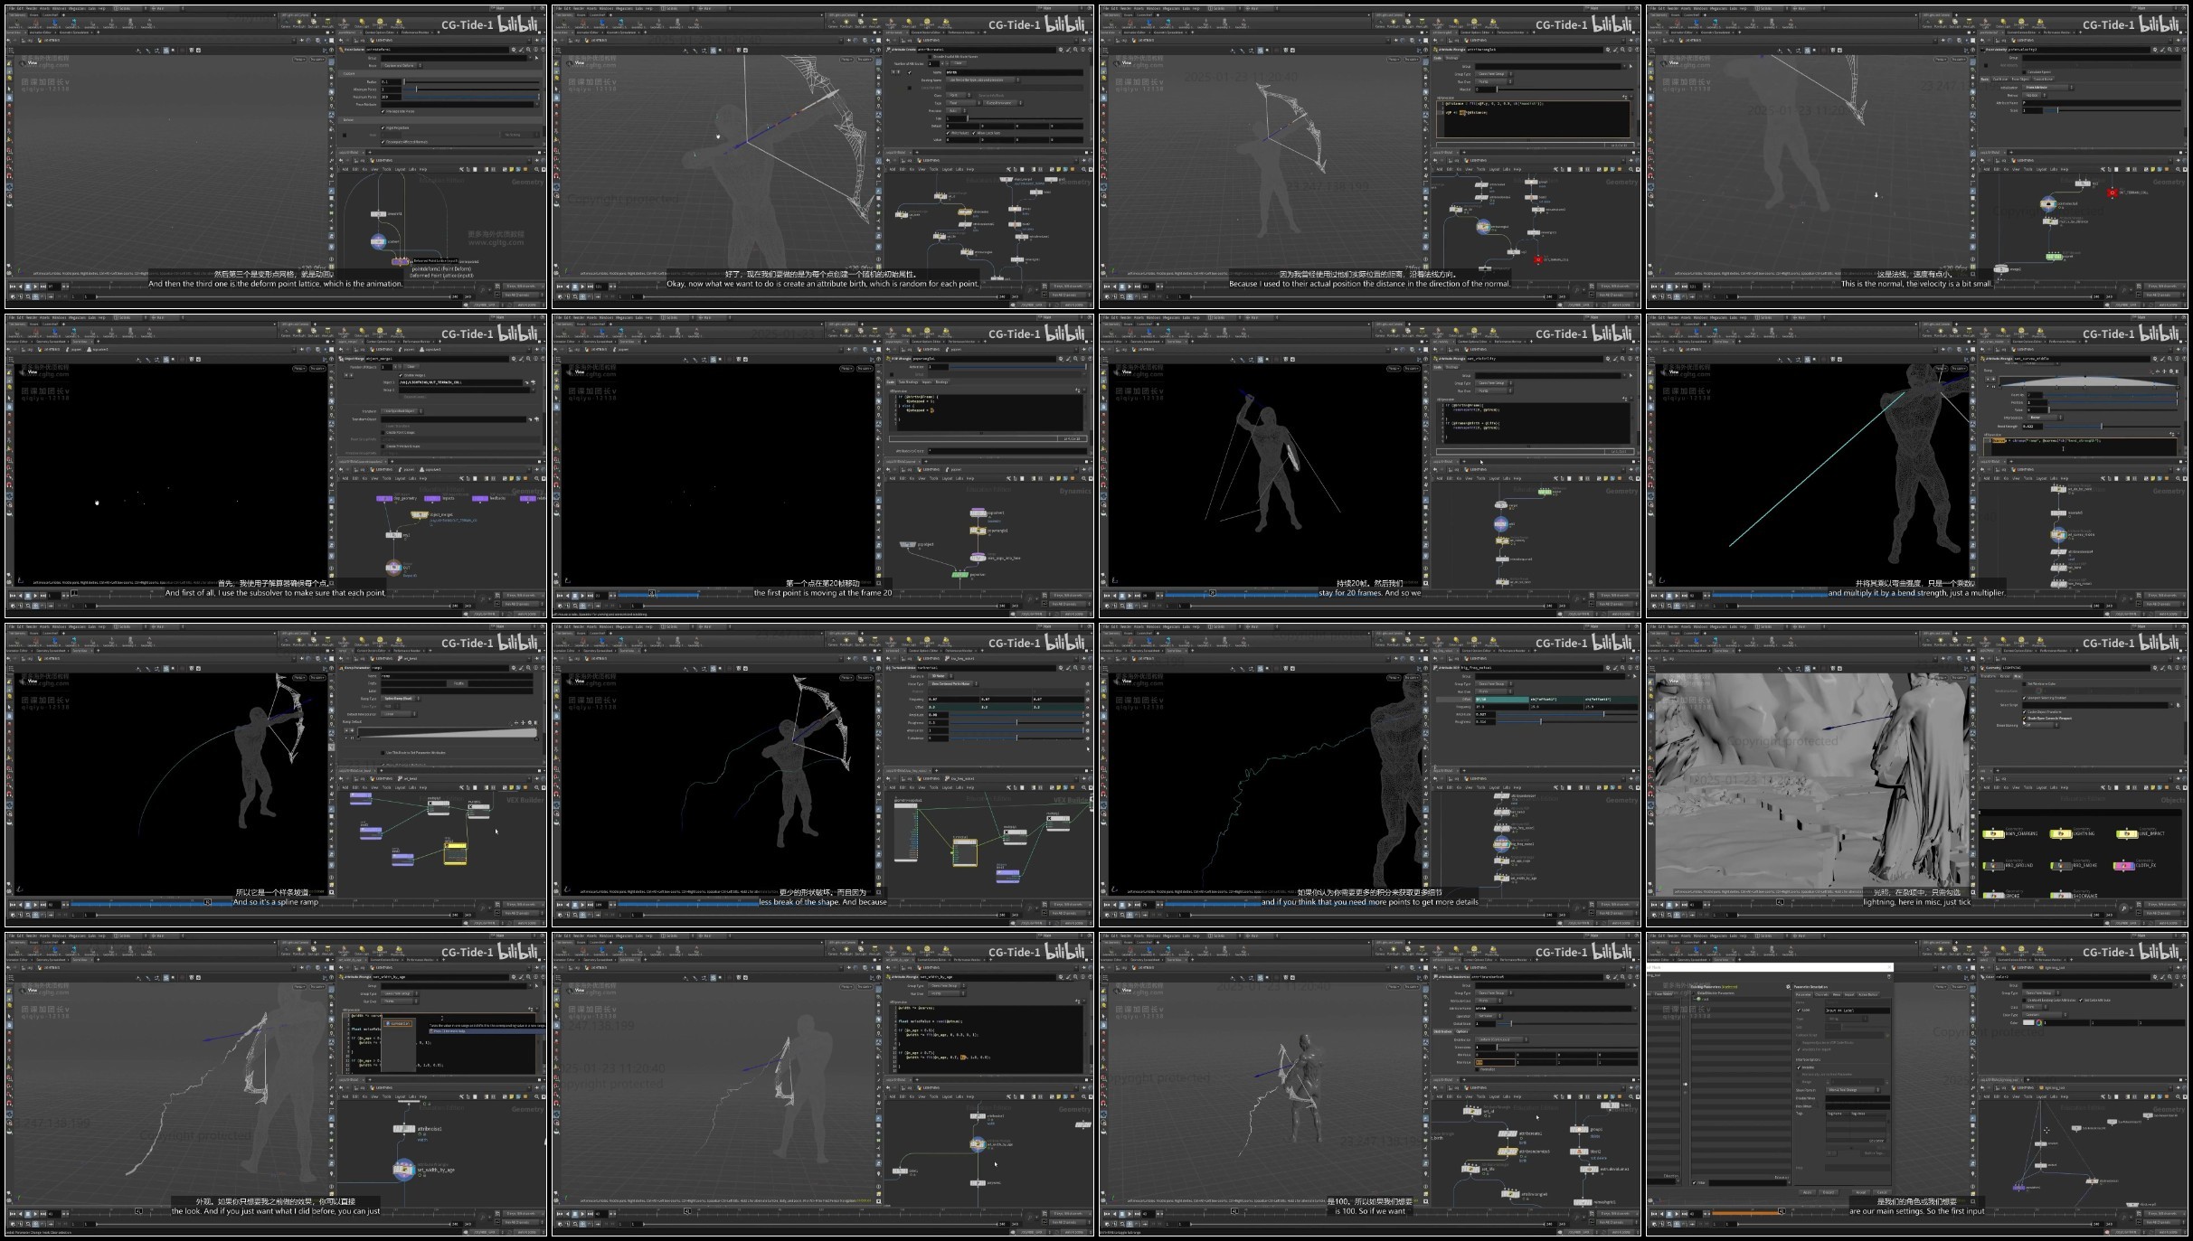The height and width of the screenshot is (1241, 2193).
Task: Click the Discard button in parameter dialog
Action: pyautogui.click(x=1829, y=1192)
